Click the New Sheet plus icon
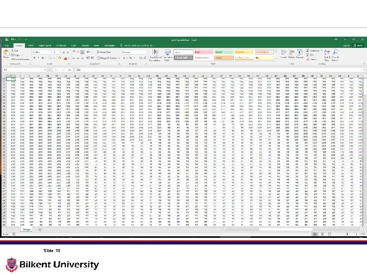The width and height of the screenshot is (367, 275). tap(40, 229)
